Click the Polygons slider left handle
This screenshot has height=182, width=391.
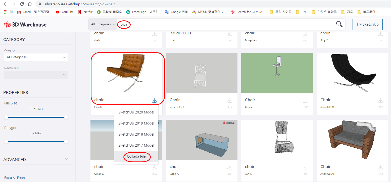[x=6, y=142]
